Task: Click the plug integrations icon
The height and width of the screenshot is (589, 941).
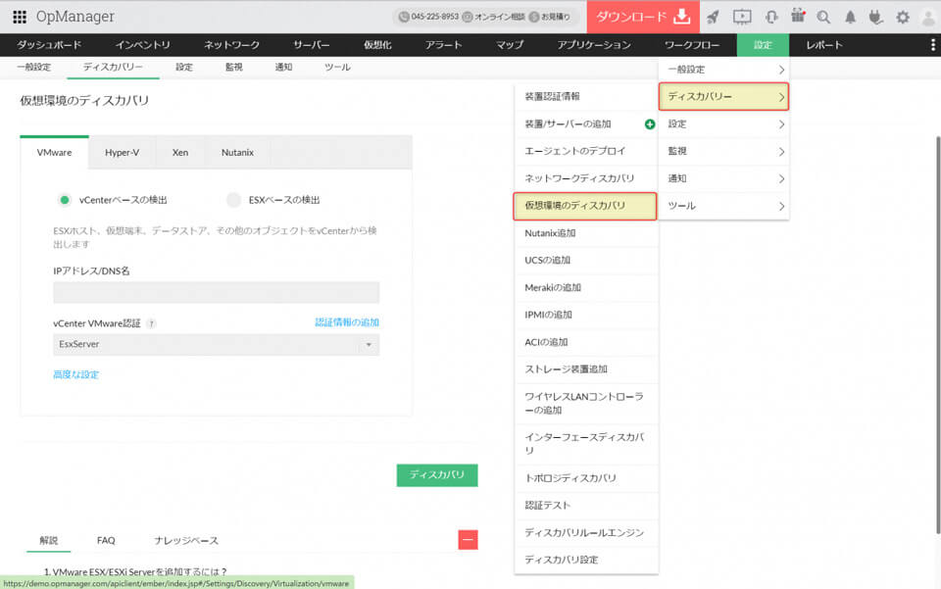Action: 875,17
